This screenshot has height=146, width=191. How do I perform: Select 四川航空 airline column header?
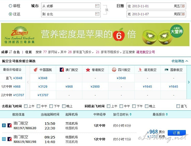pos(121,70)
